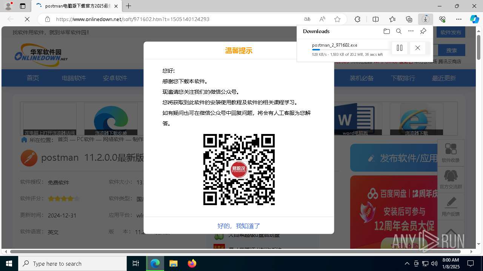Toggle split screen view

pyautogui.click(x=375, y=19)
